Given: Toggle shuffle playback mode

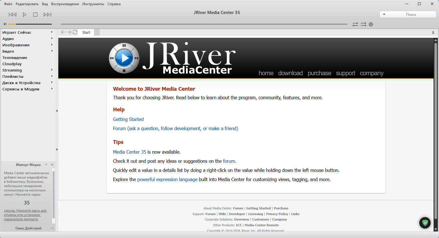Looking at the screenshot, I should pos(363,24).
